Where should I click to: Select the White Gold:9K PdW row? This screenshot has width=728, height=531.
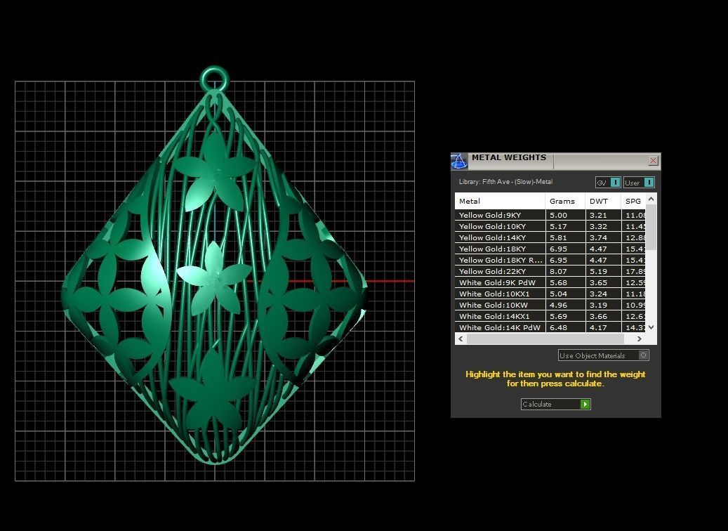coord(550,282)
